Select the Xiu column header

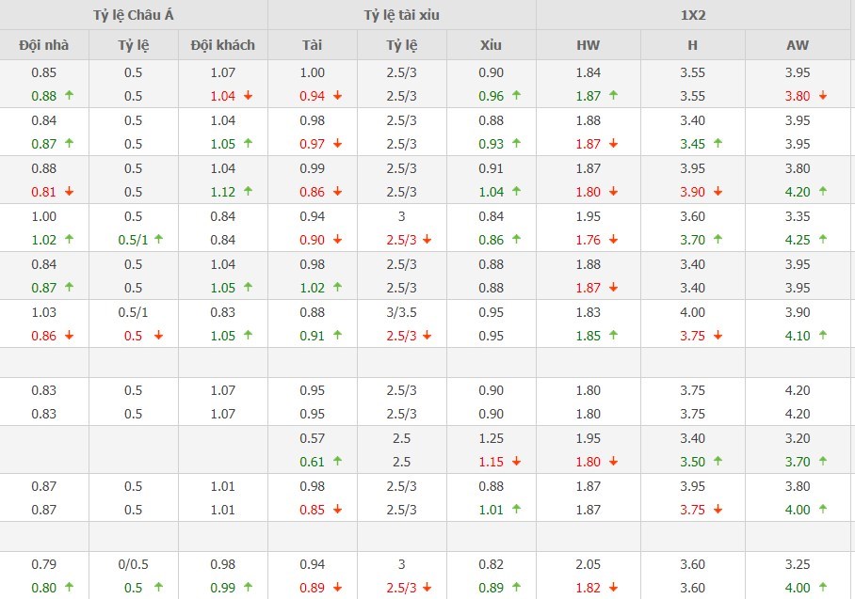491,45
